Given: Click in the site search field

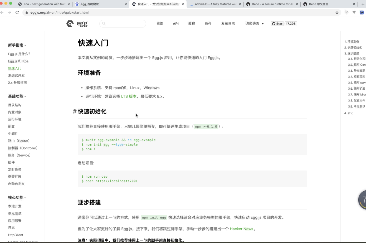Looking at the screenshot, I should pyautogui.click(x=123, y=24).
